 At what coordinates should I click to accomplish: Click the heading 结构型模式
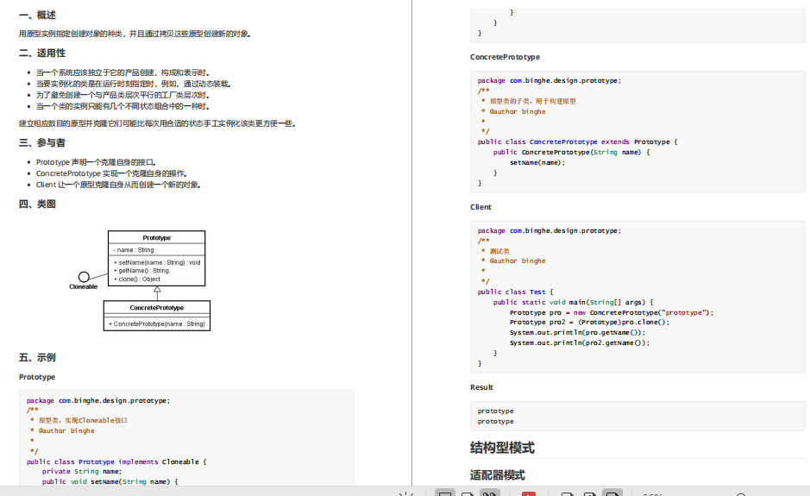(x=502, y=448)
